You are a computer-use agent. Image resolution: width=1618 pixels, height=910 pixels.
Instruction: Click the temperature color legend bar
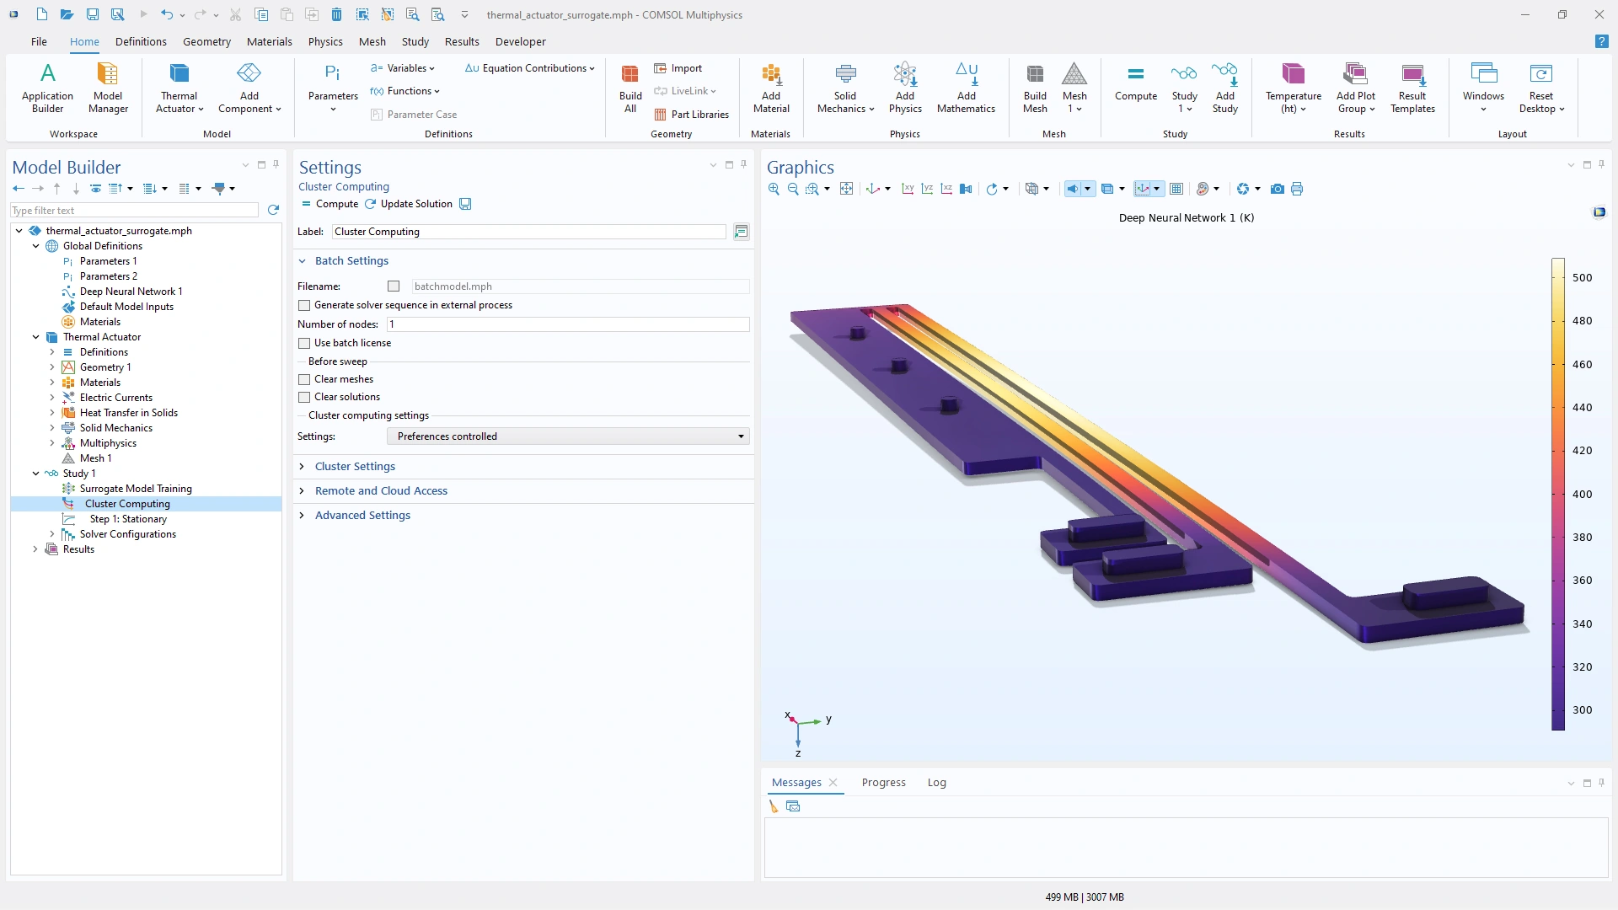1558,493
